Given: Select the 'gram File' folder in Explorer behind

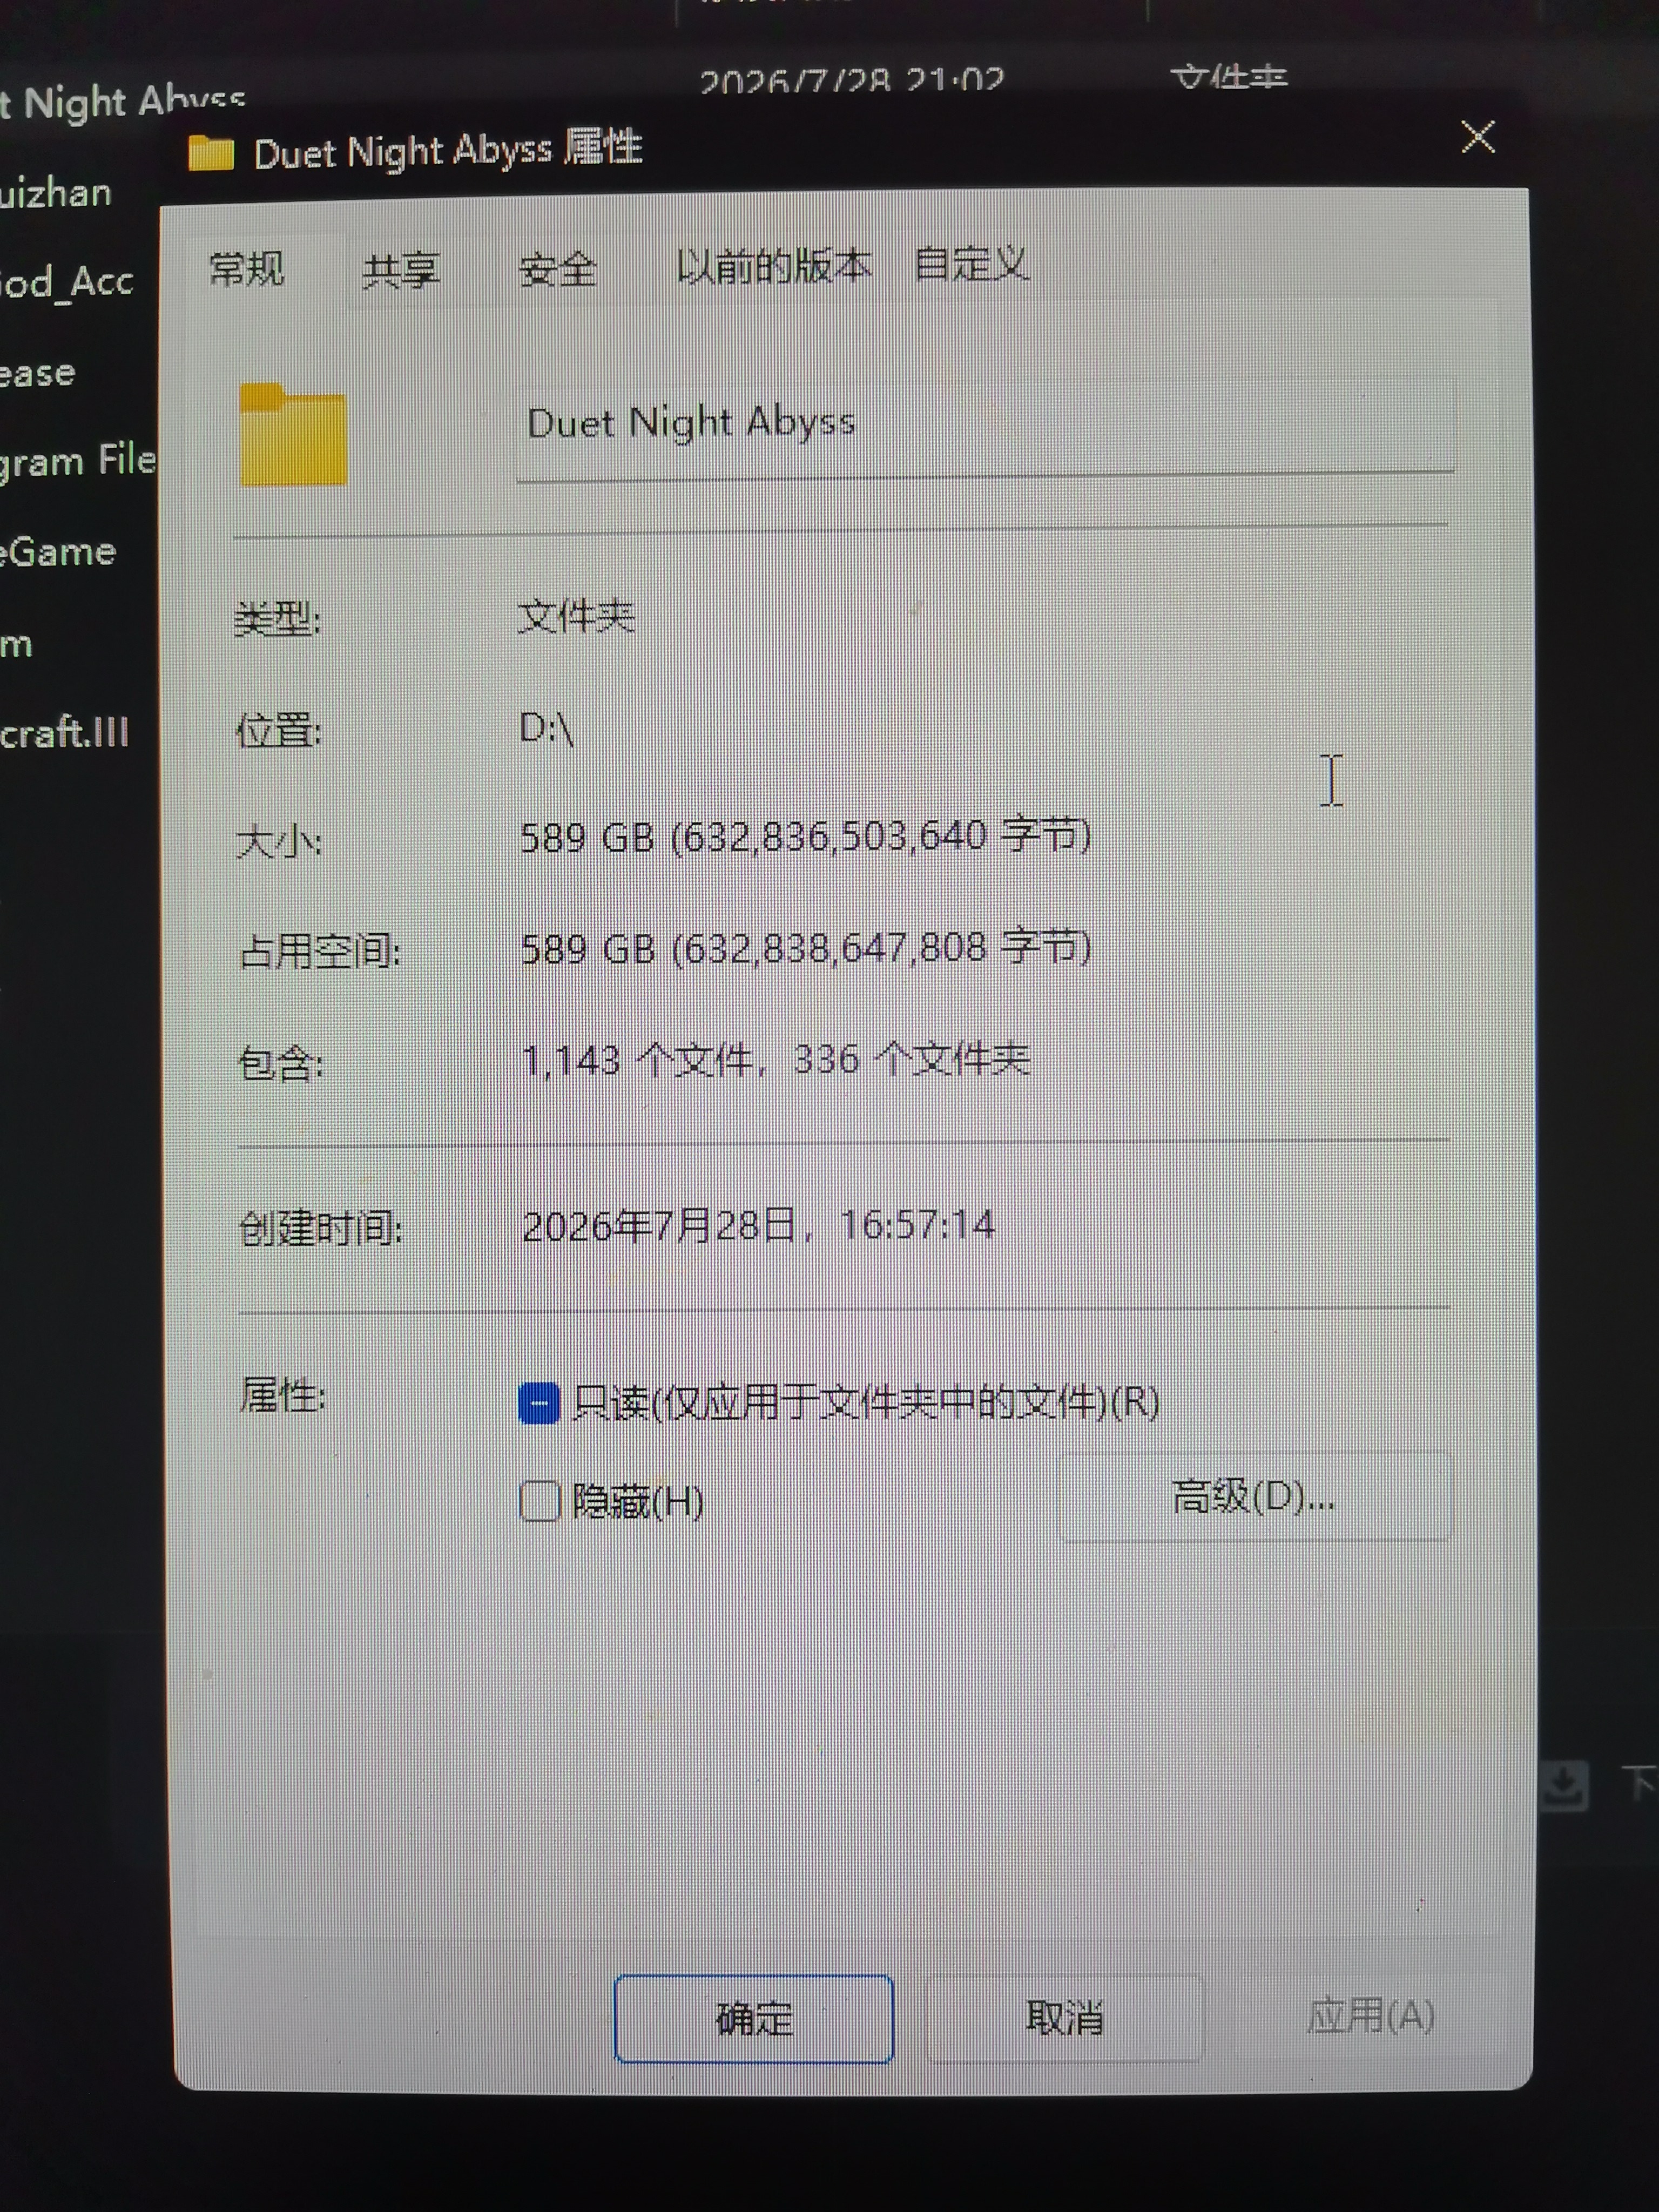Looking at the screenshot, I should pos(78,462).
